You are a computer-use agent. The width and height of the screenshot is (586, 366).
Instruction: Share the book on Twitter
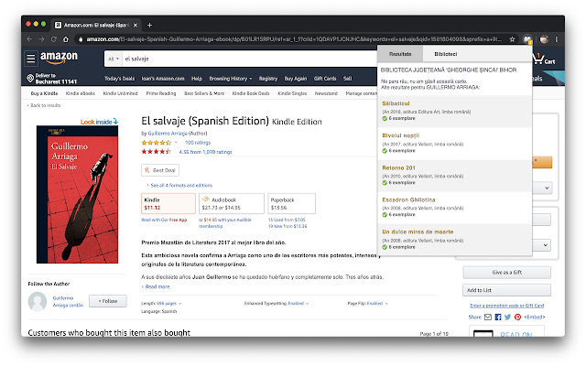tap(507, 318)
